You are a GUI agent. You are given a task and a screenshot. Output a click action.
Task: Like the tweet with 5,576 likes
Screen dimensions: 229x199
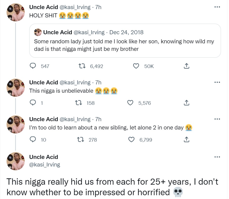coord(130,103)
